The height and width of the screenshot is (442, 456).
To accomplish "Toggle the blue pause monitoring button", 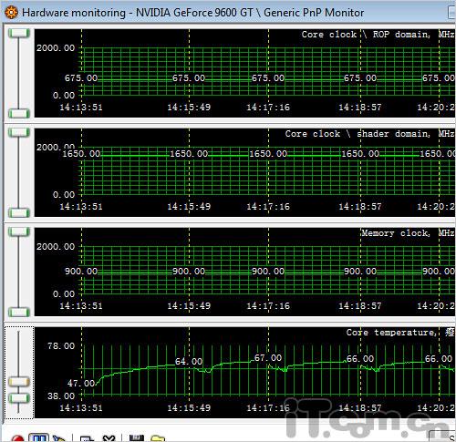I will [x=39, y=438].
